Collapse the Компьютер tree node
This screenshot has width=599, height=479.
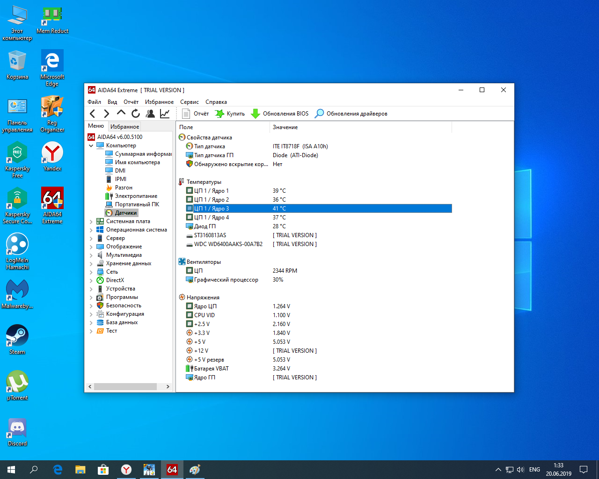click(x=91, y=145)
